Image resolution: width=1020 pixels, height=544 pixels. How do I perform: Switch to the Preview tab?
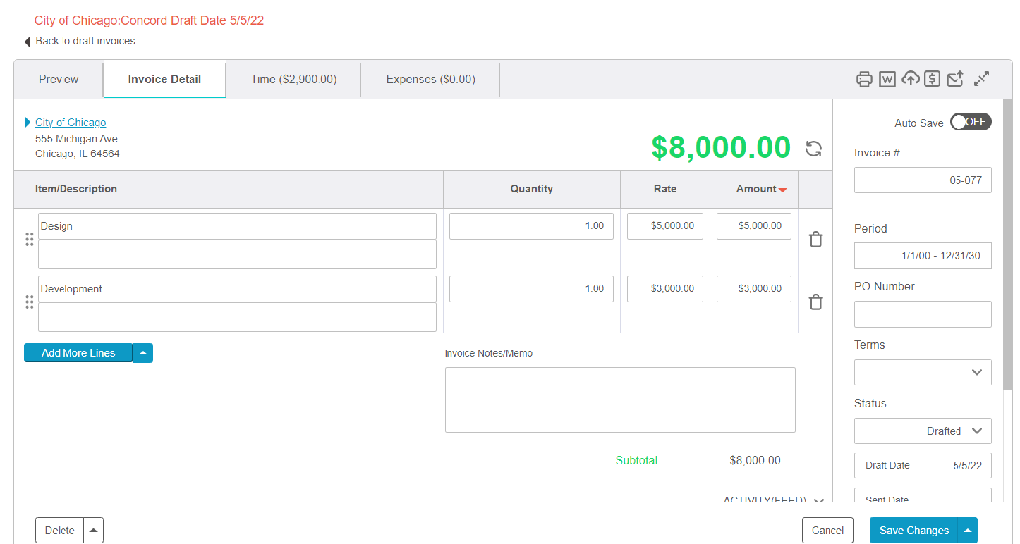coord(59,80)
